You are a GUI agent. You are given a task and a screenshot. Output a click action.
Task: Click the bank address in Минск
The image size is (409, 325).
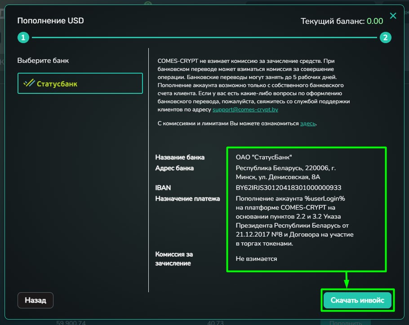[x=285, y=172]
